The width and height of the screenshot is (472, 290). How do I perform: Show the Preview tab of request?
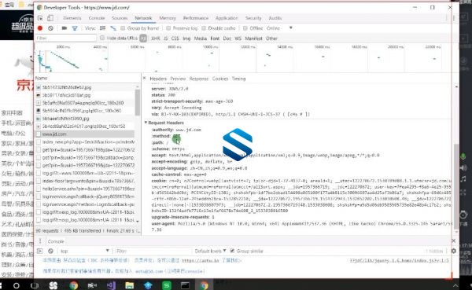[x=178, y=79]
